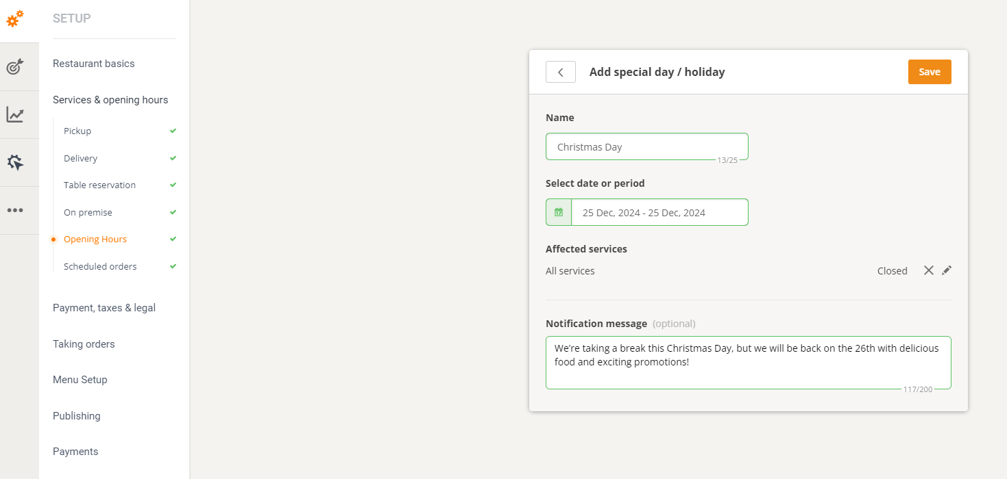Save the special day

point(929,72)
